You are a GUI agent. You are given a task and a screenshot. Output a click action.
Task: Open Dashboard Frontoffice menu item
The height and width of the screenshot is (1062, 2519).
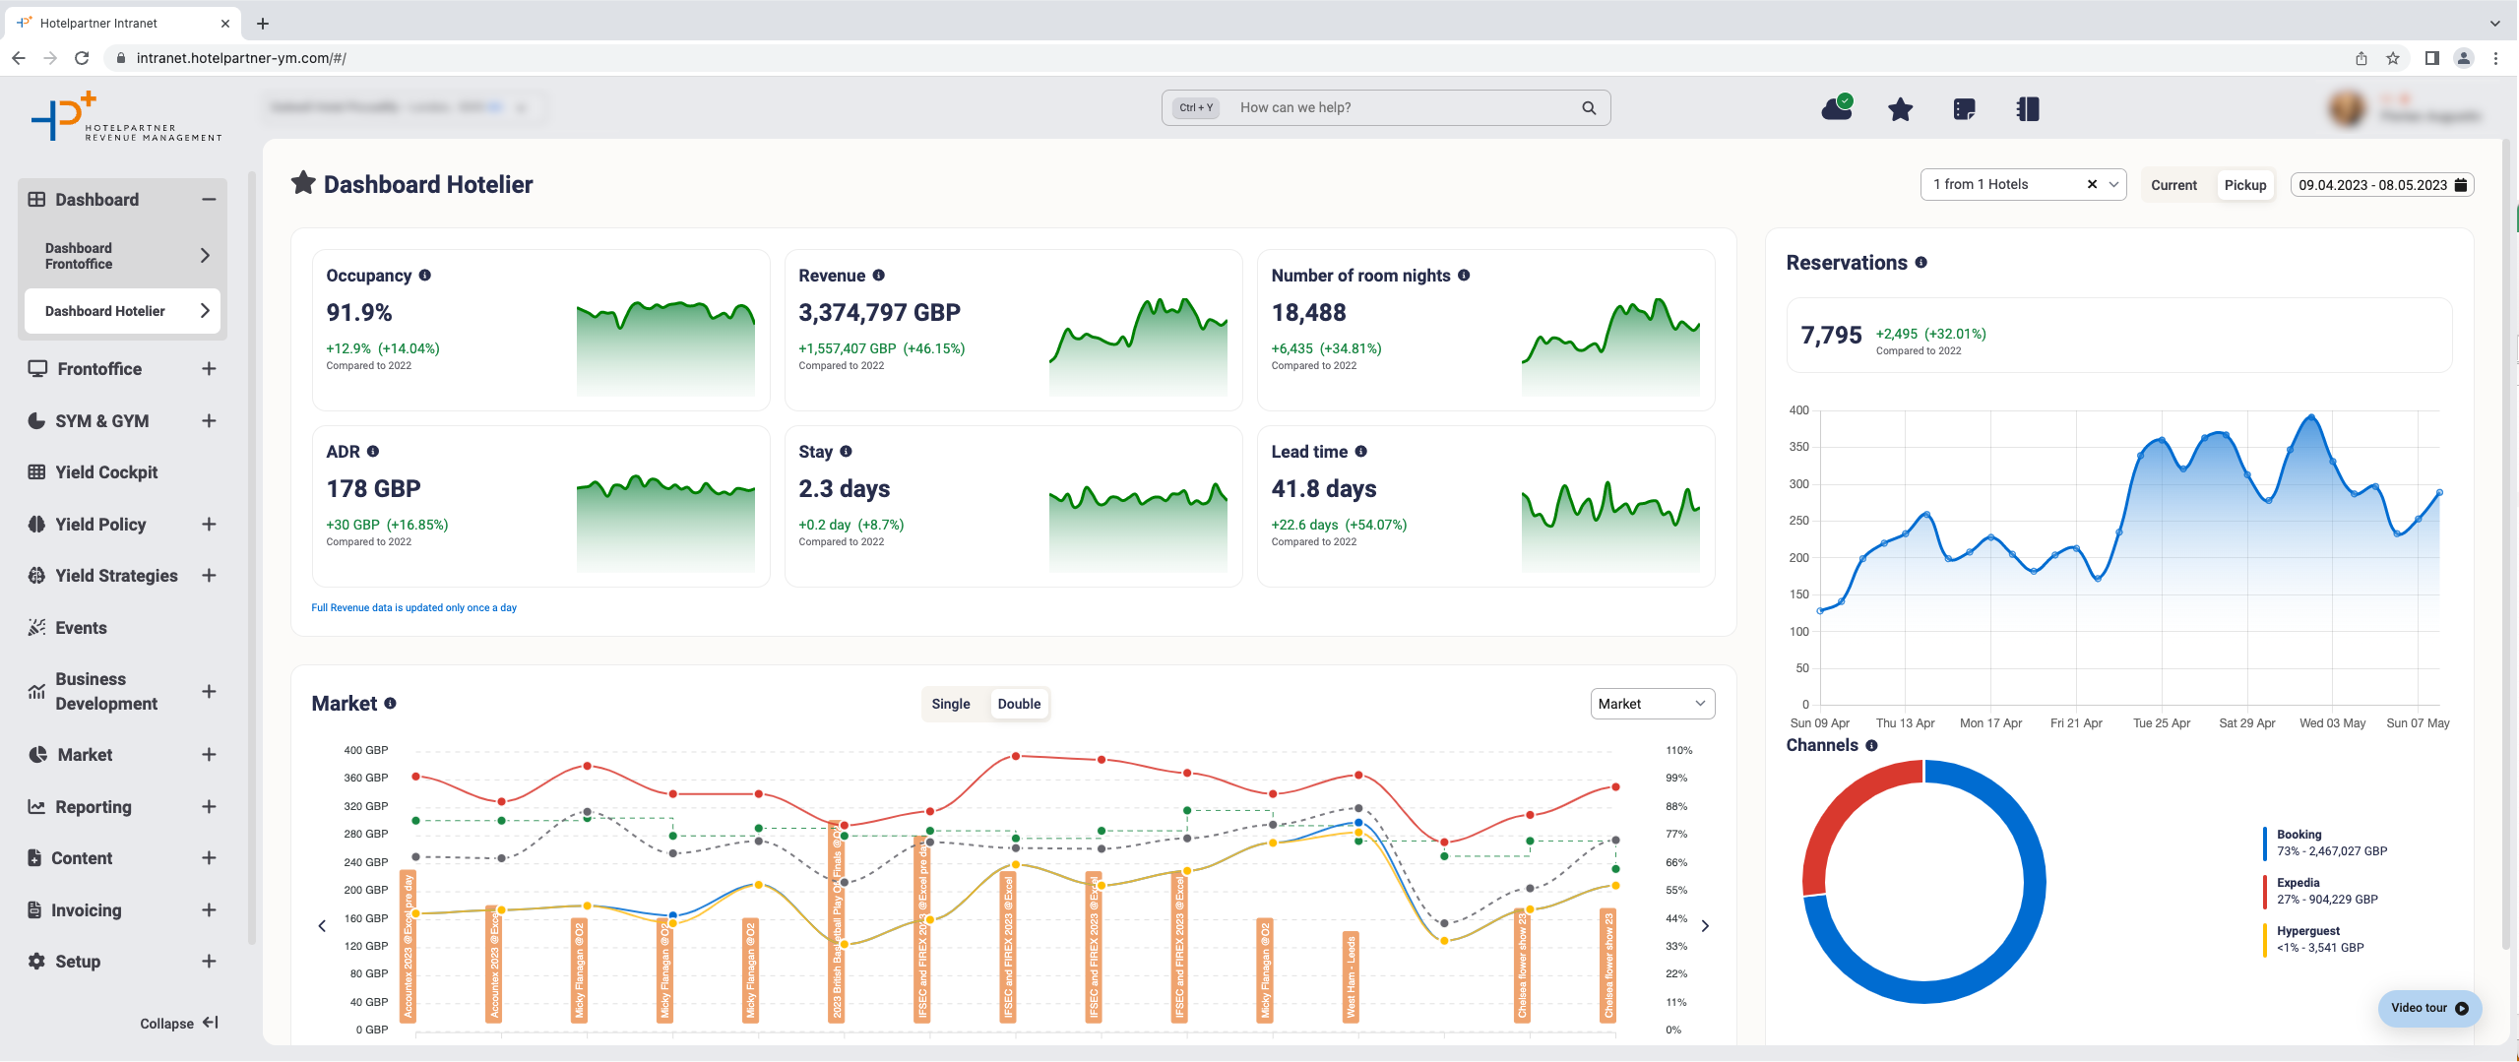point(123,256)
